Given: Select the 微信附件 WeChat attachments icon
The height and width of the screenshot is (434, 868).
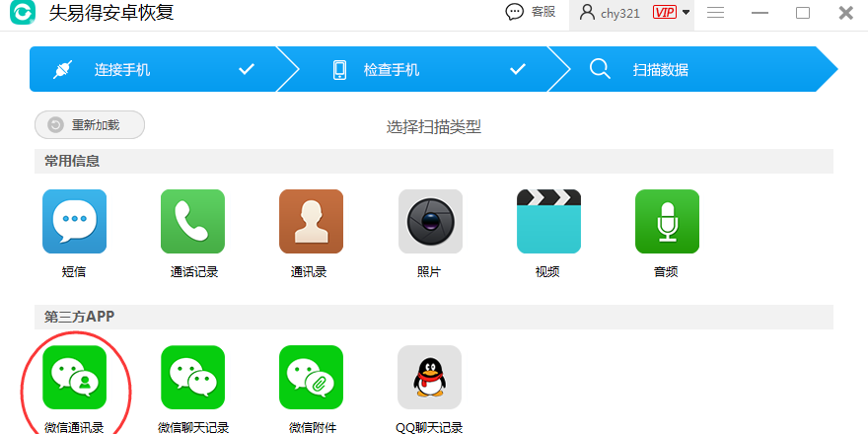Looking at the screenshot, I should 311,377.
